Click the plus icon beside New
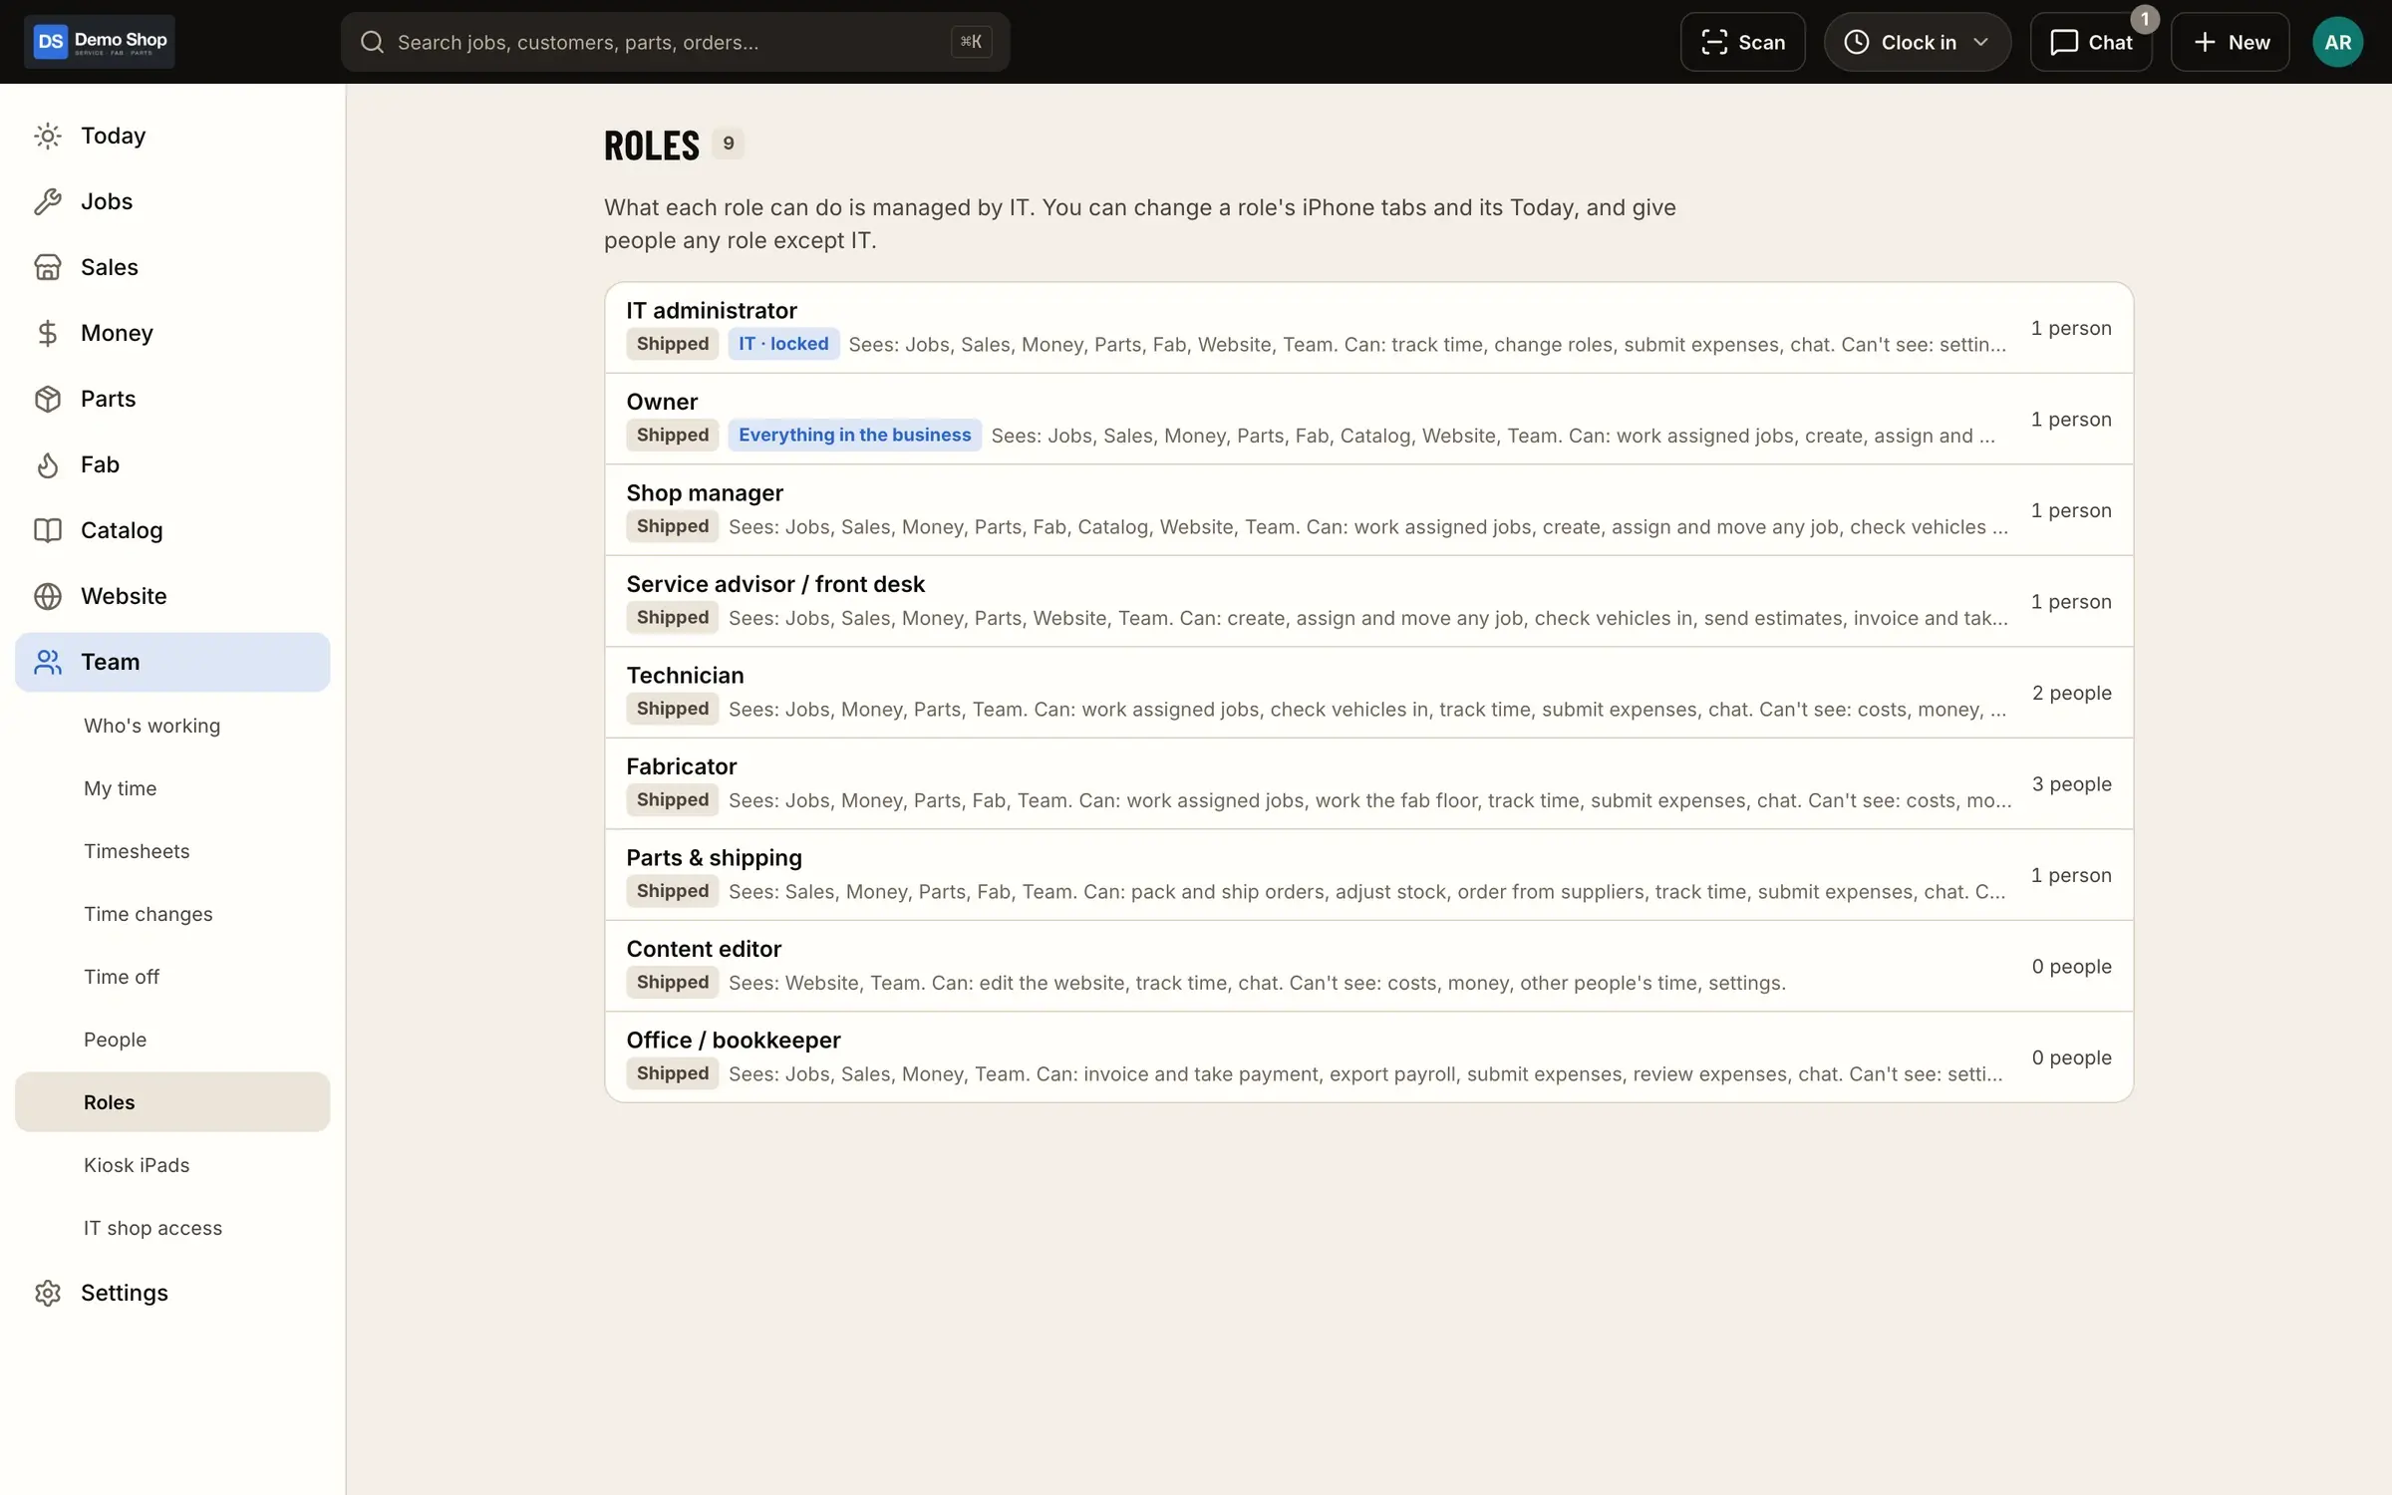The width and height of the screenshot is (2392, 1495). pos(2205,42)
